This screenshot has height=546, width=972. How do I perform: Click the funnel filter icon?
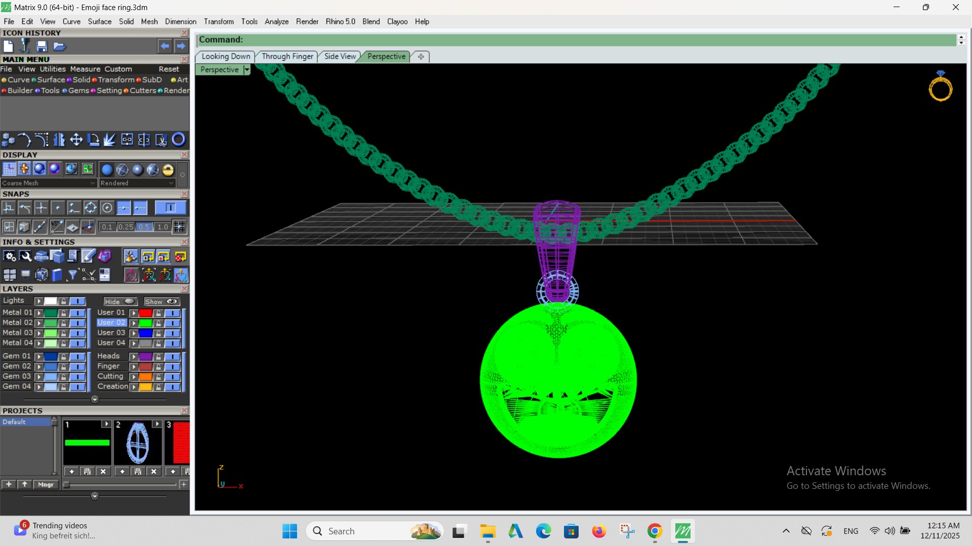pyautogui.click(x=72, y=275)
